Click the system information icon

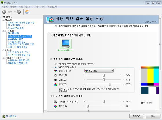click(4, 117)
